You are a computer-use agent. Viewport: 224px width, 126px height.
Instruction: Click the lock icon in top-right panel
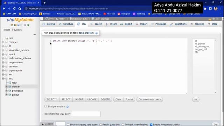210,19
